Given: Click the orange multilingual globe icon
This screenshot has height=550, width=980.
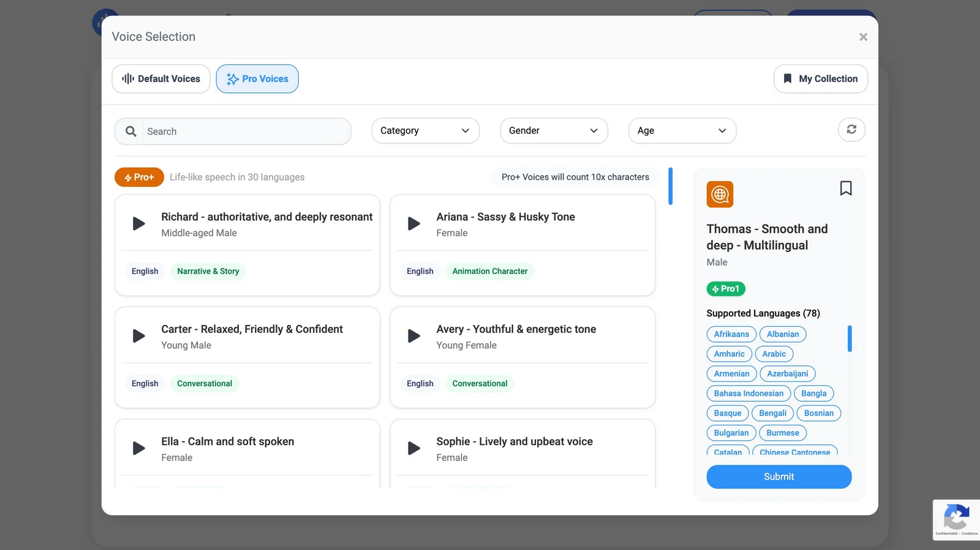Looking at the screenshot, I should (x=720, y=195).
